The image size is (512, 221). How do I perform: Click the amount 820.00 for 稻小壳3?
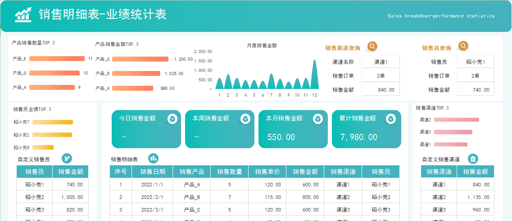[71, 210]
